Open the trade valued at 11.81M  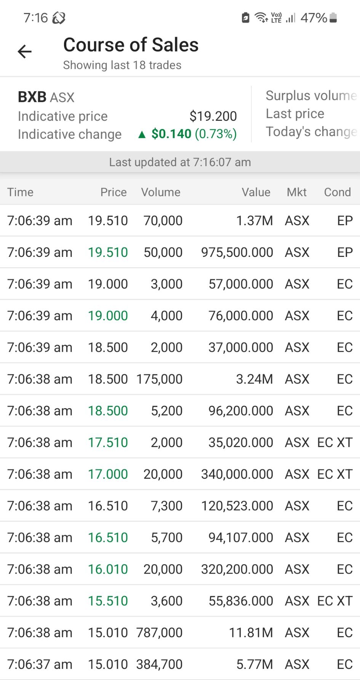(180, 633)
